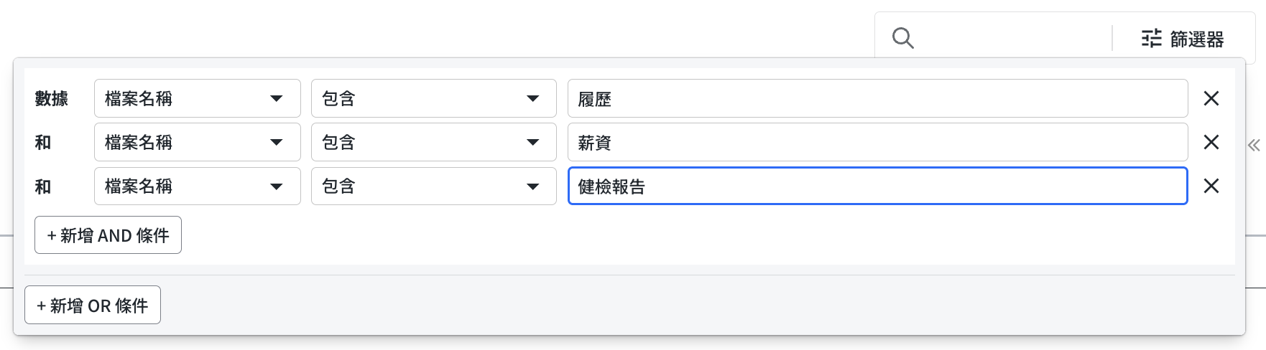This screenshot has width=1266, height=350.
Task: Remove the 履歷 filter condition
Action: [x=1211, y=98]
